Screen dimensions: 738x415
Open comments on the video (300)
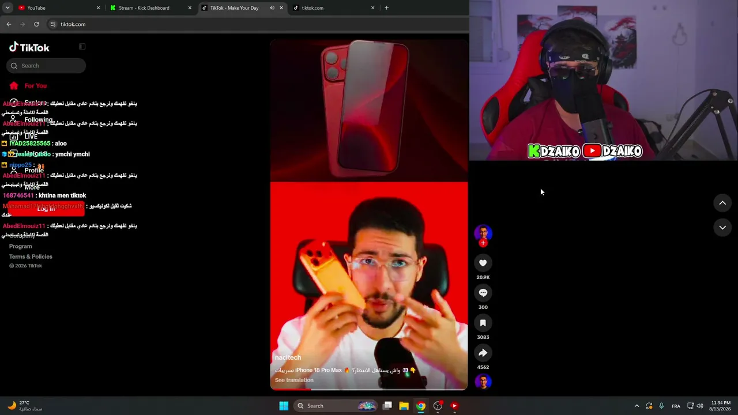483,293
